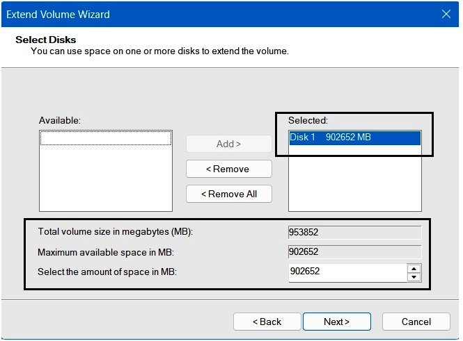Click the Maximum available space field

point(354,252)
